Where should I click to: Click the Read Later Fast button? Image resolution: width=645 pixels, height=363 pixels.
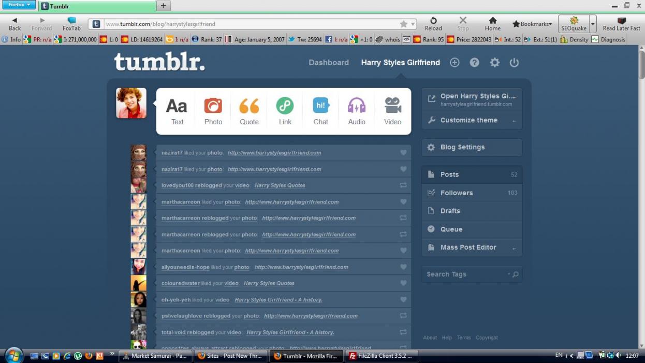coord(621,24)
